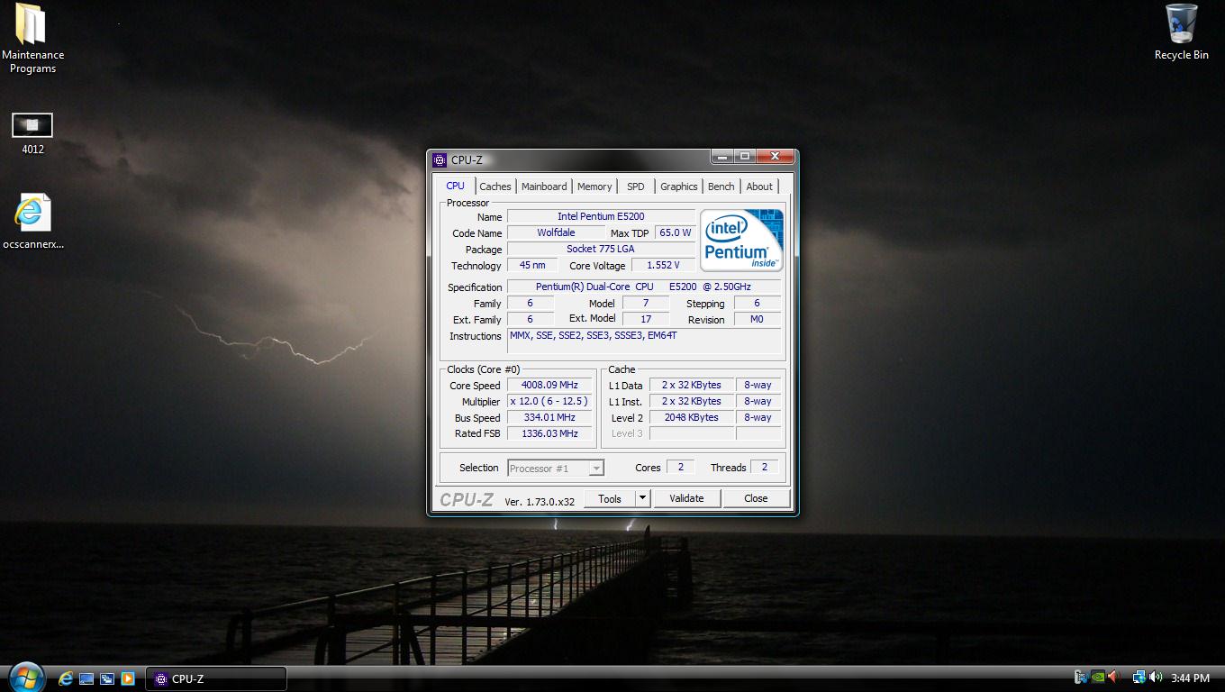Open the Recycle Bin
This screenshot has width=1225, height=692.
point(1181,32)
